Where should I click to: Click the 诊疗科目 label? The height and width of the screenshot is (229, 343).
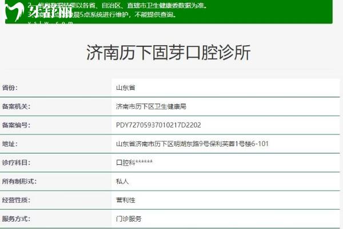16,163
